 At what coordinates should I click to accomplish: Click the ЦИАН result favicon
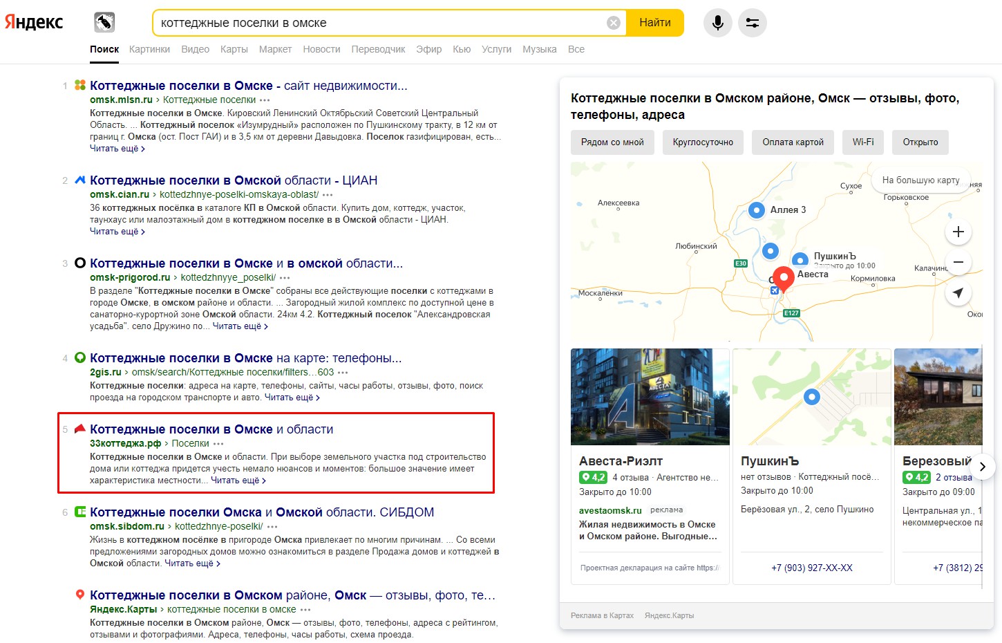click(x=80, y=180)
